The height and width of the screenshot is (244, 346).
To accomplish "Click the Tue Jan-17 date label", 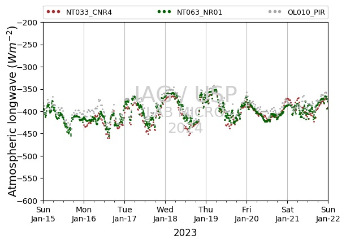I will click(x=125, y=214).
